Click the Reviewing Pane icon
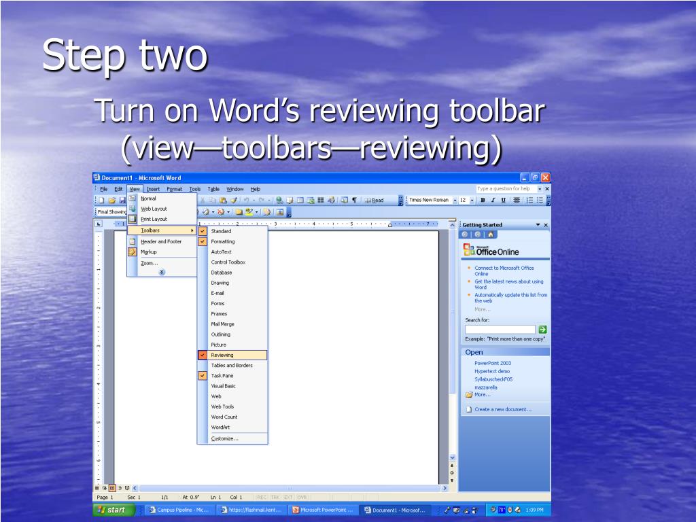 (x=280, y=212)
